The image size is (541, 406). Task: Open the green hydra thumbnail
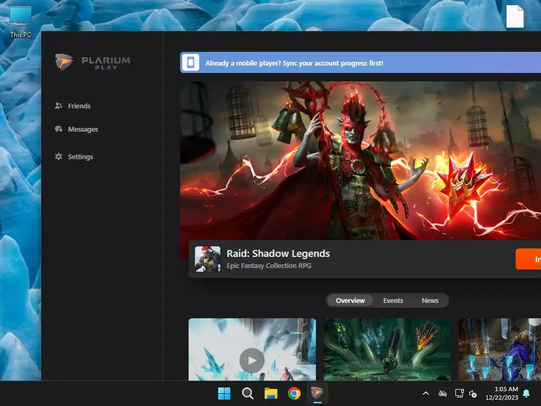point(387,349)
